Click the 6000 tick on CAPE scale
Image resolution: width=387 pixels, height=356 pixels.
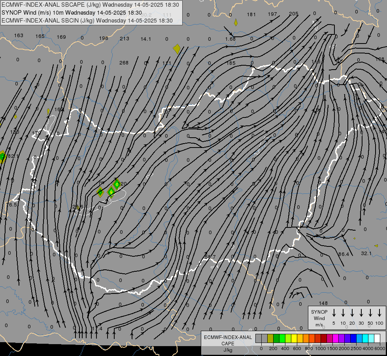click(x=380, y=348)
